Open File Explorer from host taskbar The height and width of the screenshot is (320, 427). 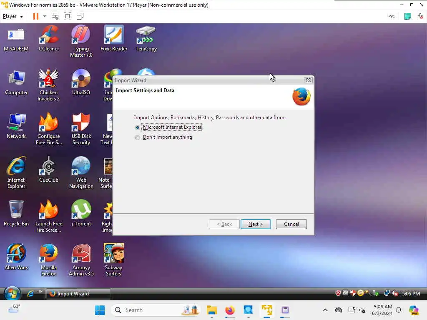211,310
